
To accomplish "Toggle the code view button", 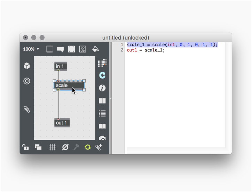I will [x=82, y=49].
